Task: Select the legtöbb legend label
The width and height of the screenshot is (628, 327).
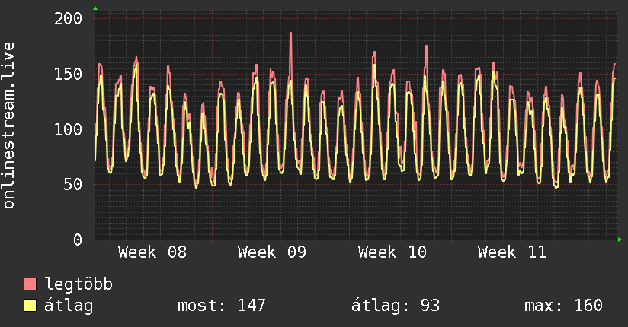Action: (x=78, y=284)
